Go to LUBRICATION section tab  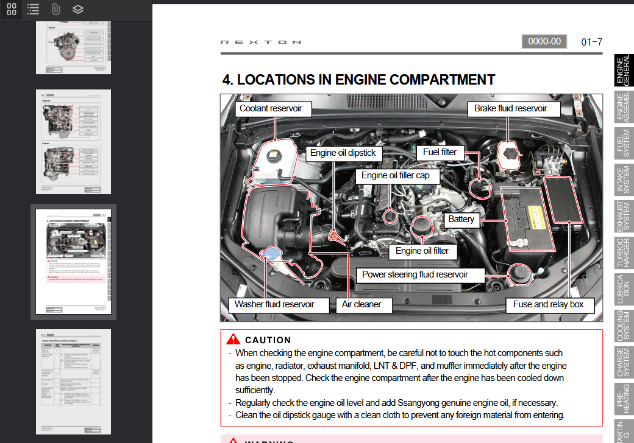click(x=624, y=289)
